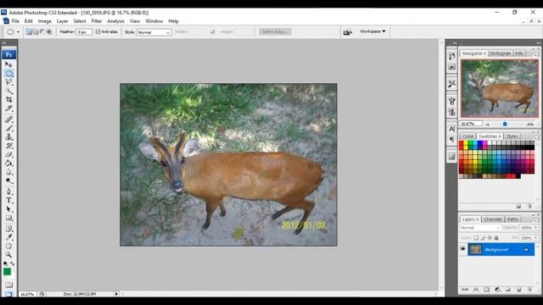Select the Brush tool
This screenshot has width=543, height=305.
pos(8,128)
